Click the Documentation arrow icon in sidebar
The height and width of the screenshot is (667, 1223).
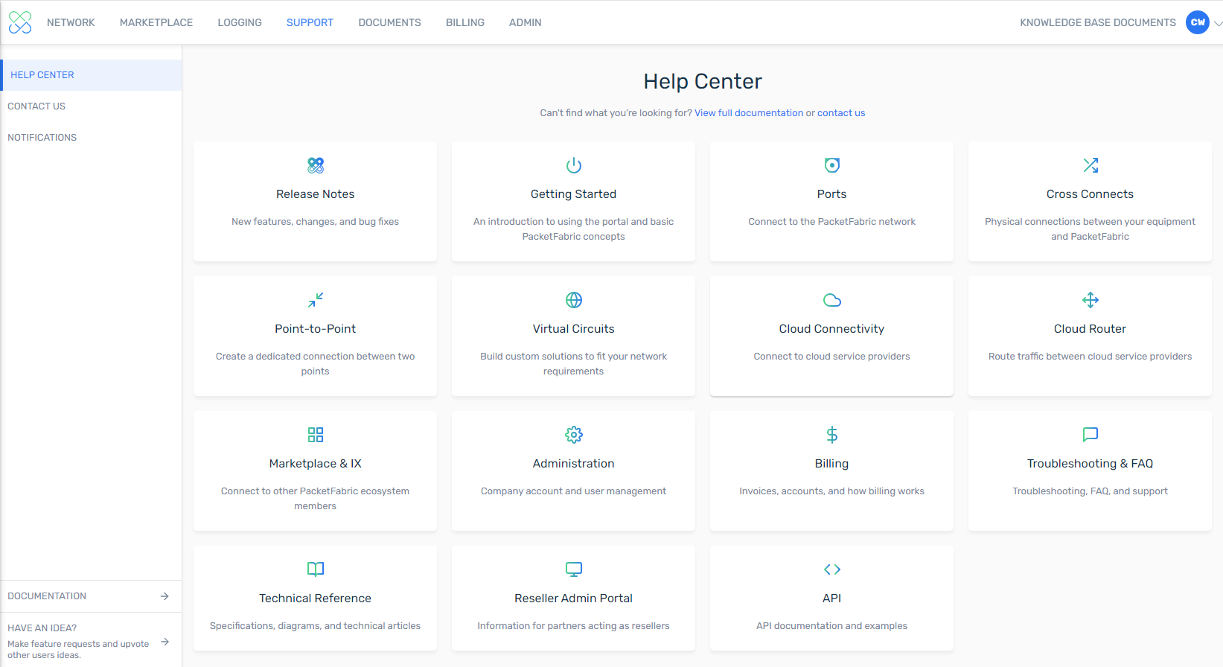pyautogui.click(x=165, y=596)
